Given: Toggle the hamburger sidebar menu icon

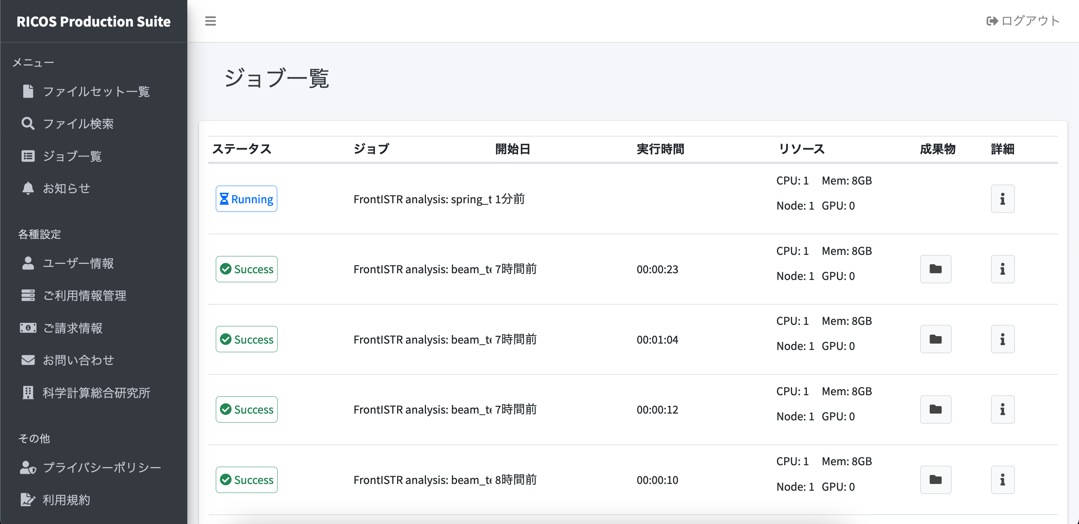Looking at the screenshot, I should [x=210, y=21].
